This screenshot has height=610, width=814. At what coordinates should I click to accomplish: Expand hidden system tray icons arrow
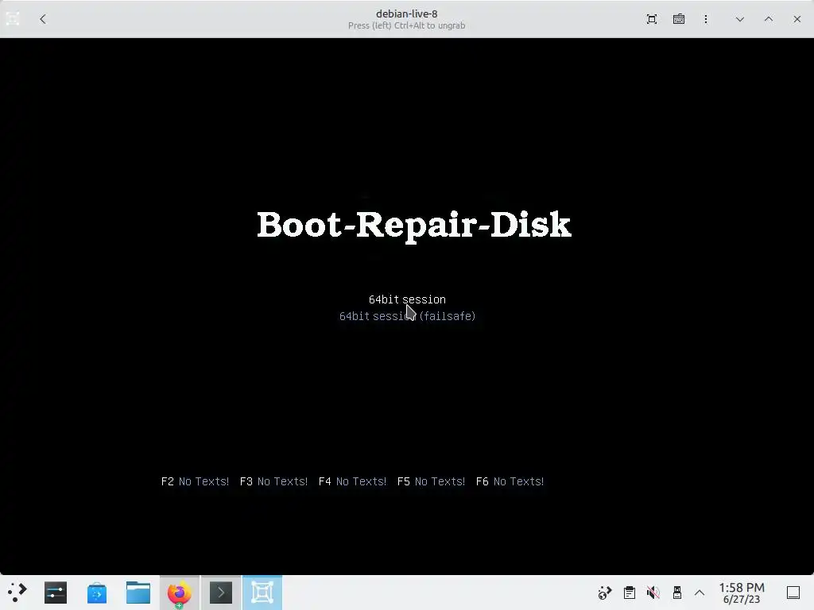coord(700,593)
